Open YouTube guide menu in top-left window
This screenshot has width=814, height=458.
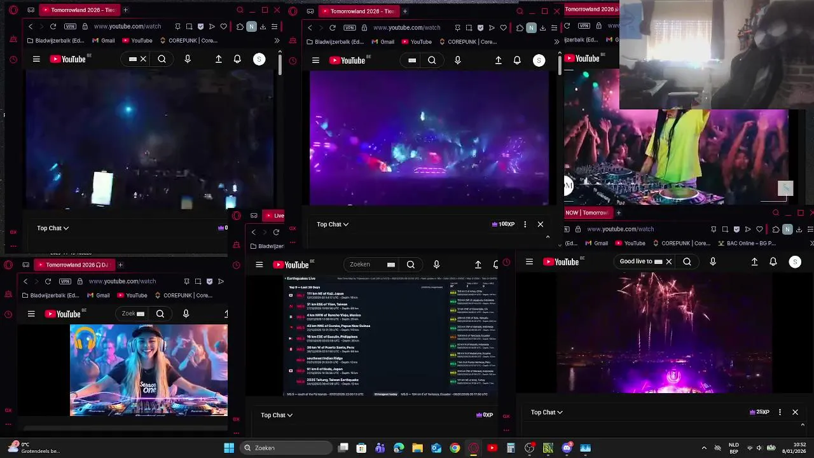[x=36, y=59]
